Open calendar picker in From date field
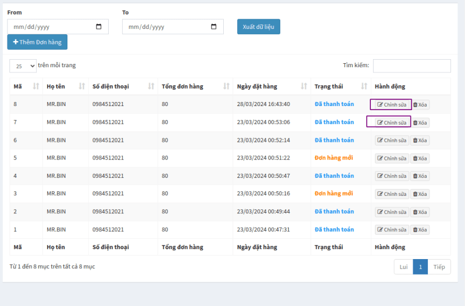 (99, 27)
